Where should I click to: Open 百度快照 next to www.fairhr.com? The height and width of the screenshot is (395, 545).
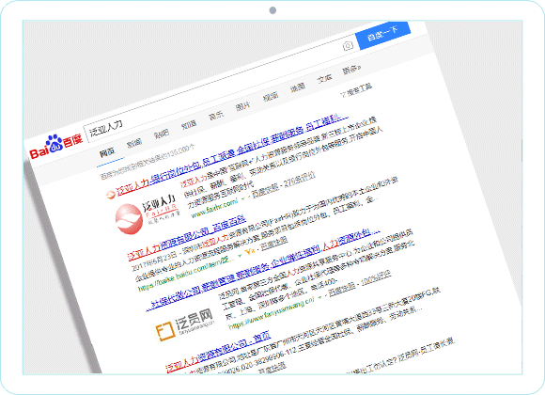[265, 190]
